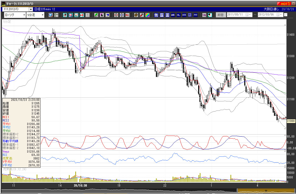
Task: Expand the 111.2312/O symbol dropdown arrow
Action: coord(31,9)
